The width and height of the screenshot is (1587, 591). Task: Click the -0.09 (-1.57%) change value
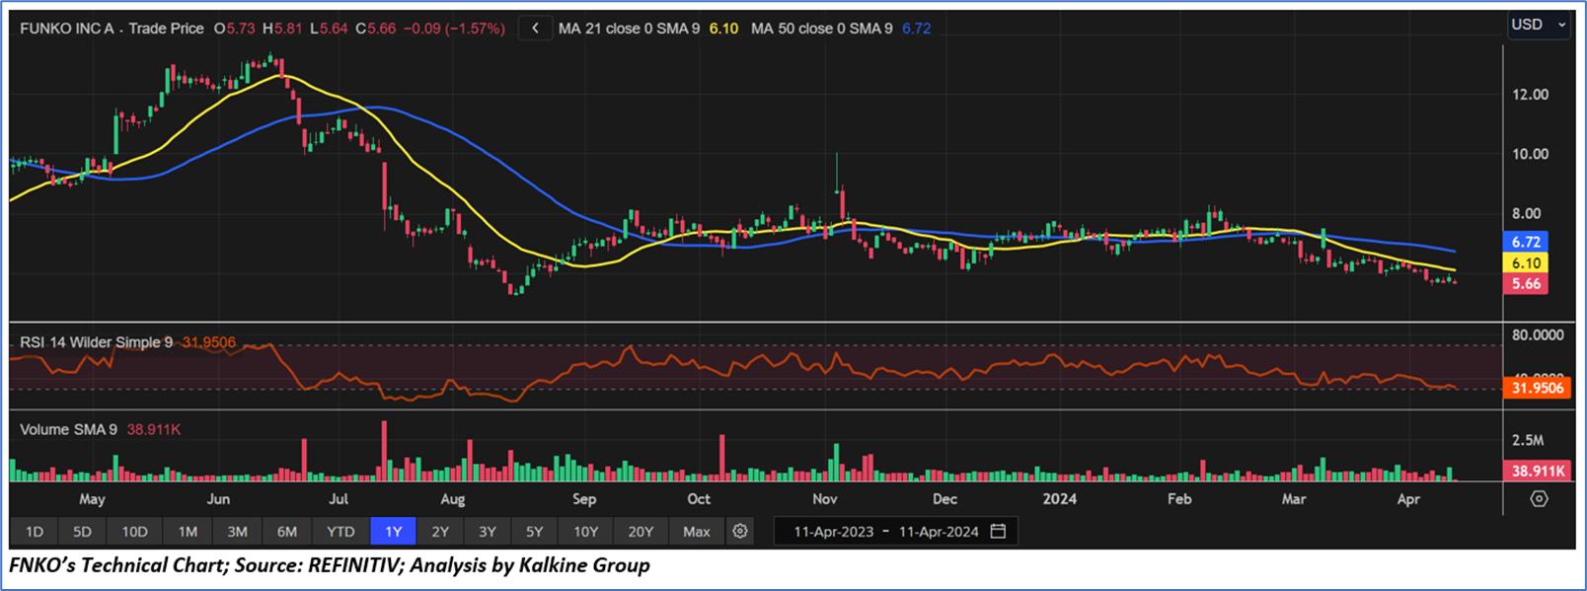click(x=453, y=29)
